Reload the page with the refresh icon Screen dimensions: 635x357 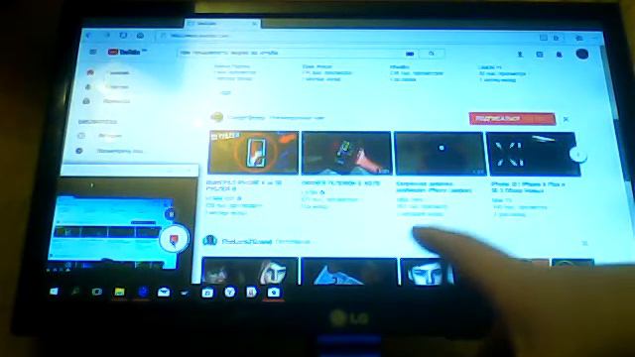click(123, 36)
